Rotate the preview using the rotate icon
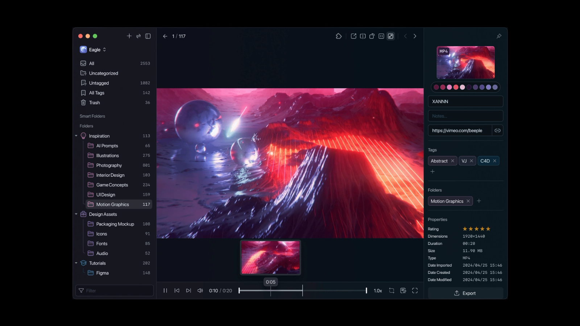 pos(372,36)
